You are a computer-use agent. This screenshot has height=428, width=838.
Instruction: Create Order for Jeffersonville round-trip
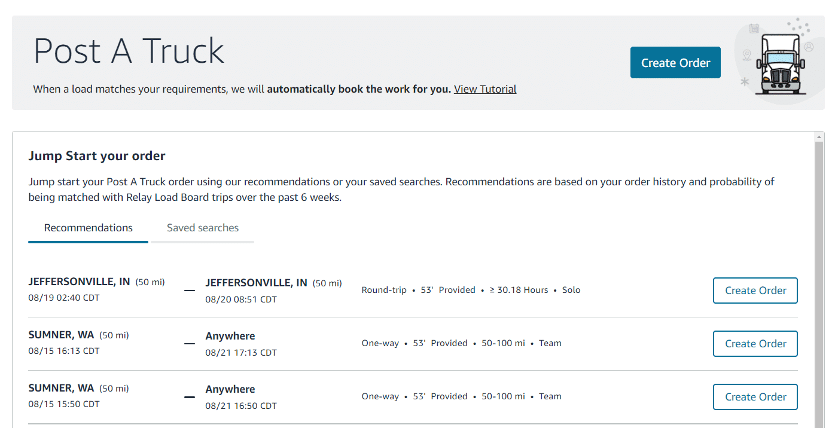pos(755,291)
